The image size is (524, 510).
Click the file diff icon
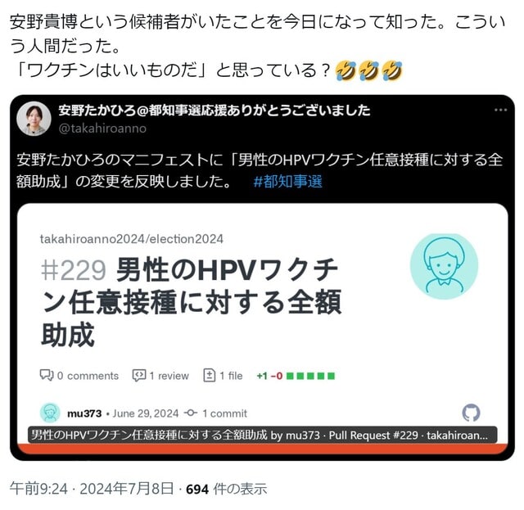point(210,376)
